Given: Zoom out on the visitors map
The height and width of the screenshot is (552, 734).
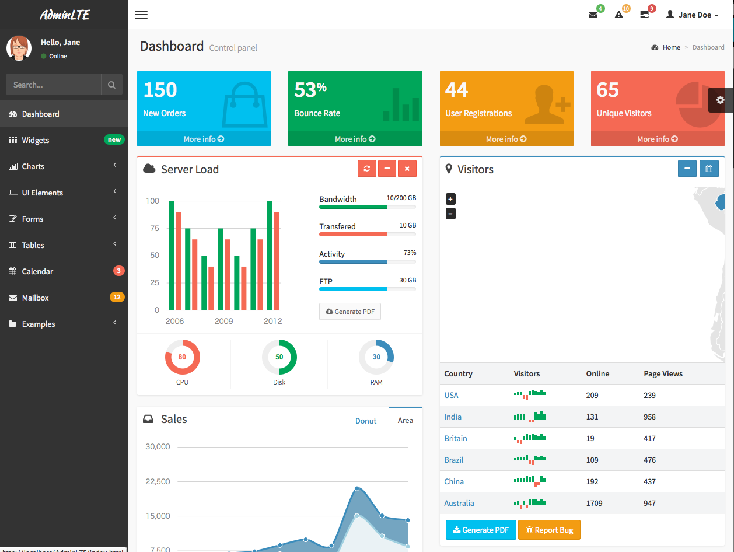Looking at the screenshot, I should pyautogui.click(x=450, y=214).
